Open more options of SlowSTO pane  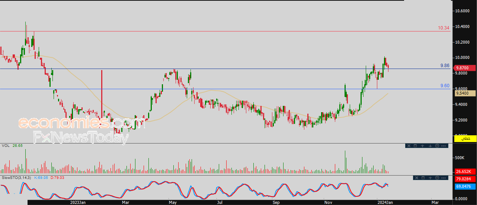(444, 178)
